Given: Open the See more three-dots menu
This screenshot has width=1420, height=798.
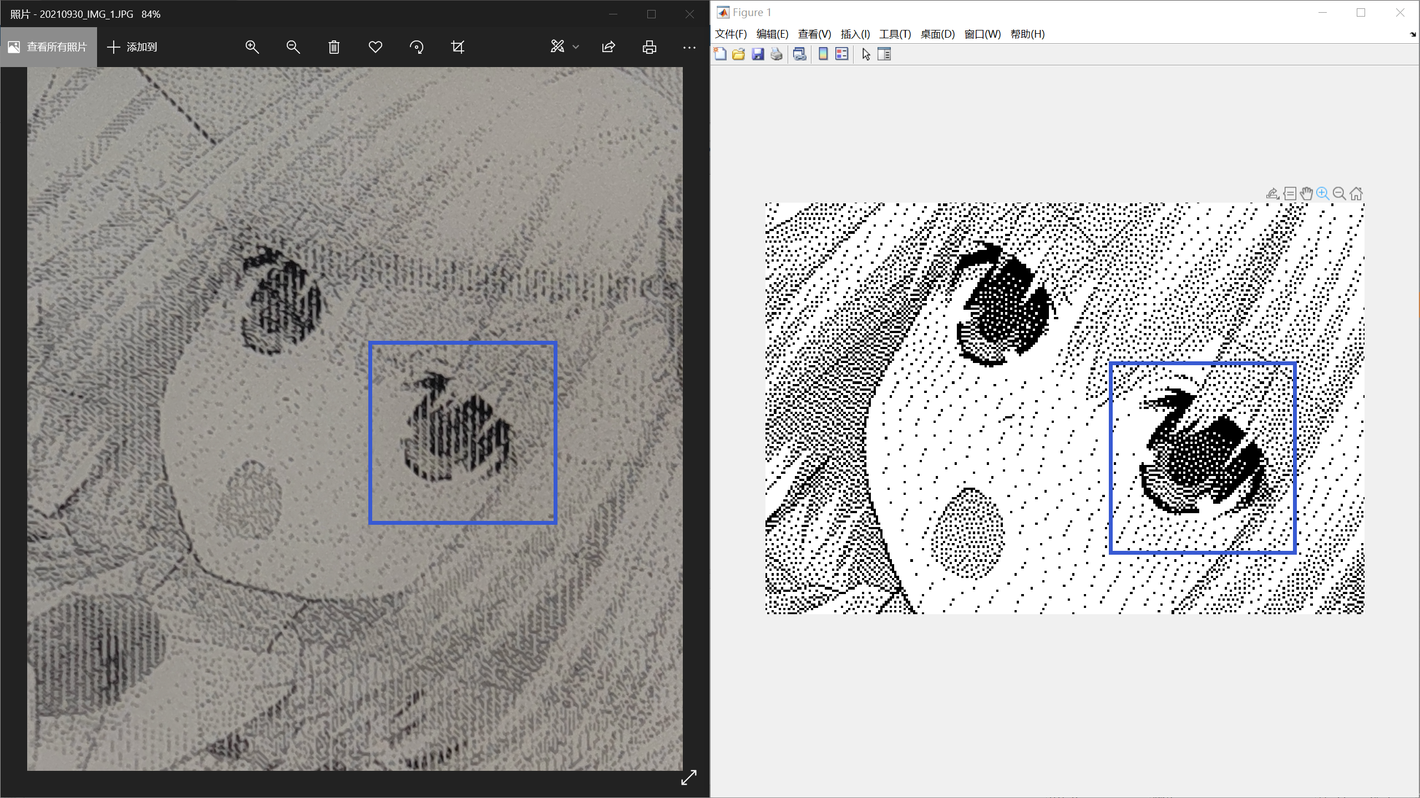Looking at the screenshot, I should click(x=689, y=47).
